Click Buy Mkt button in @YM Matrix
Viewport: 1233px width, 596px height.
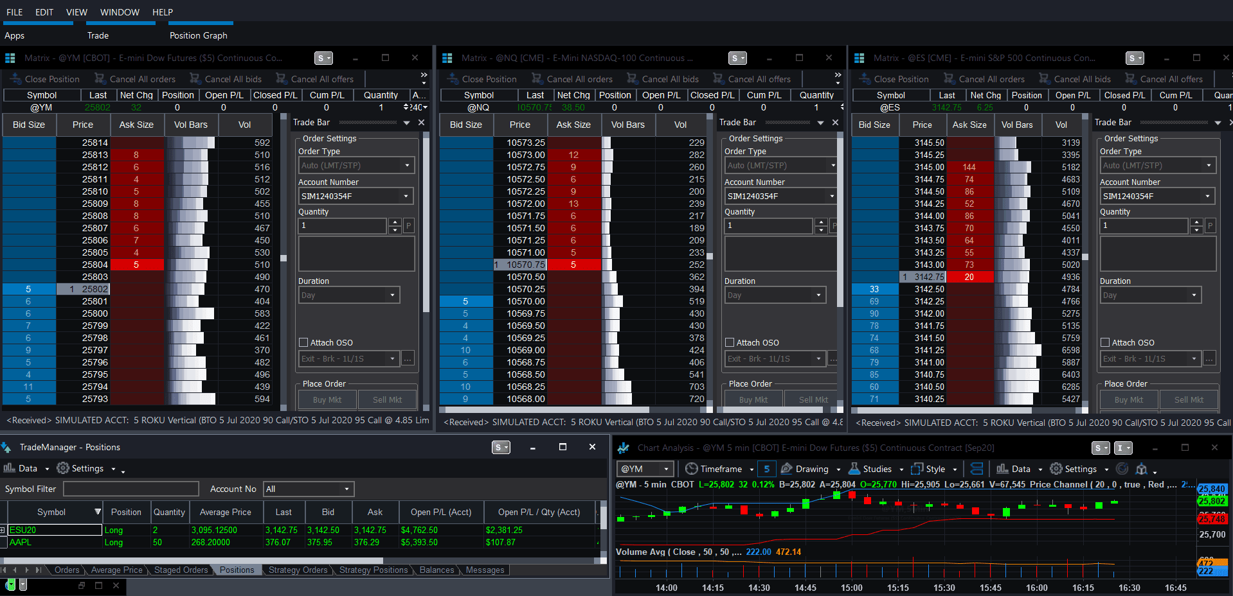pyautogui.click(x=327, y=399)
